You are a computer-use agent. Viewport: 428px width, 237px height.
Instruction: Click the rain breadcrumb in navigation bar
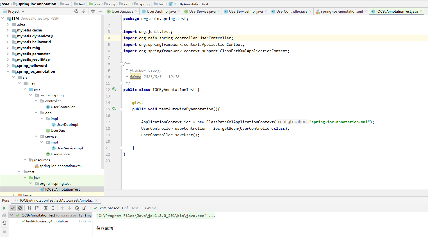click(x=127, y=4)
